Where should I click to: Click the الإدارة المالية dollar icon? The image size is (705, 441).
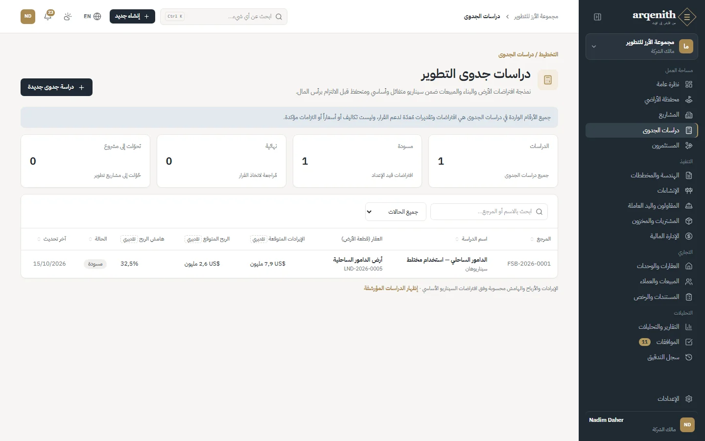[x=689, y=236]
